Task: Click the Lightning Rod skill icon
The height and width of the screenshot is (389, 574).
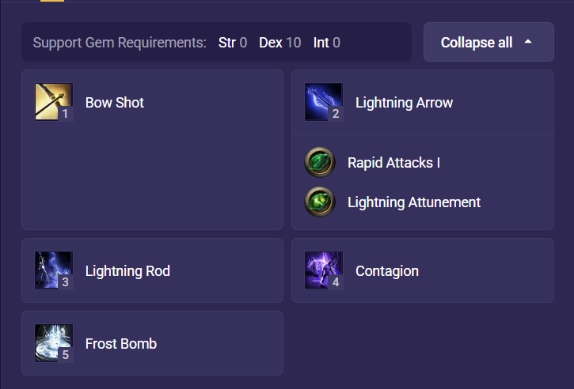Action: coord(54,270)
